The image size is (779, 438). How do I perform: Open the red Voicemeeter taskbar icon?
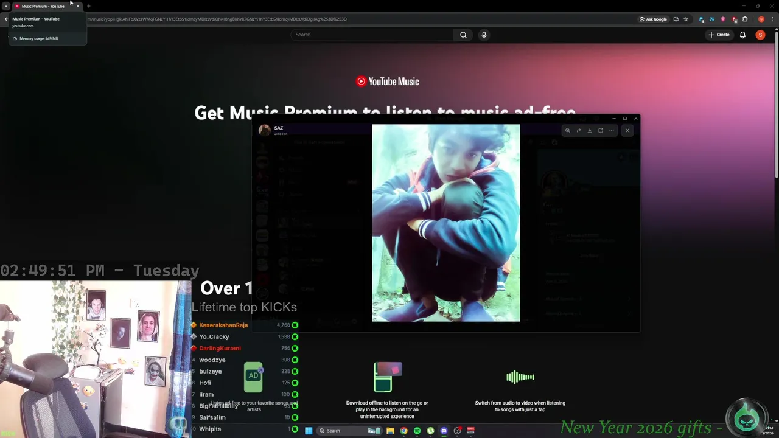click(470, 431)
